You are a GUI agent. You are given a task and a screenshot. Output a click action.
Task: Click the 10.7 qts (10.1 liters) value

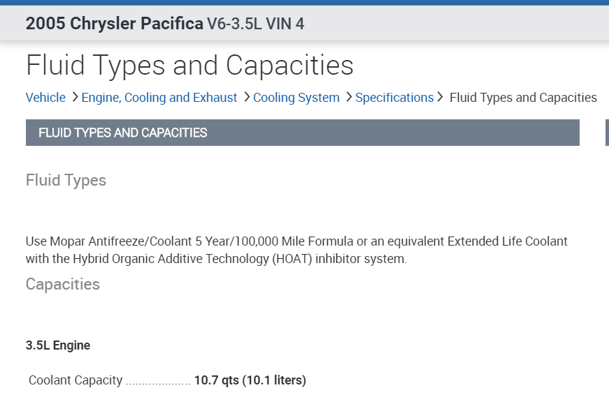tap(250, 380)
